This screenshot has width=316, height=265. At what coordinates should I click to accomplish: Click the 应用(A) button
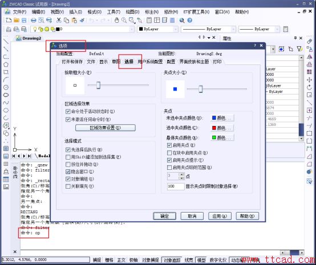220,216
